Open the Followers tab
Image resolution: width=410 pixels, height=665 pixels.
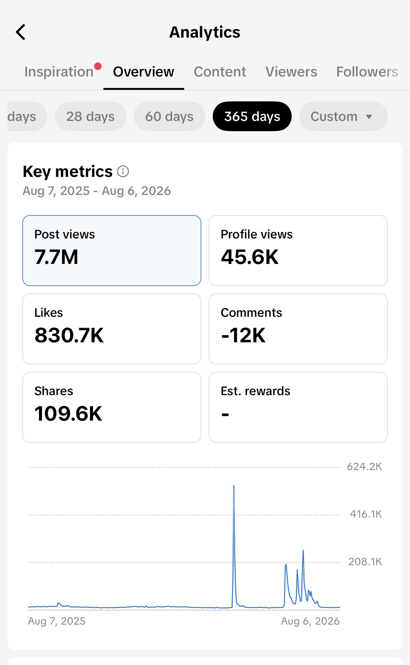point(367,72)
